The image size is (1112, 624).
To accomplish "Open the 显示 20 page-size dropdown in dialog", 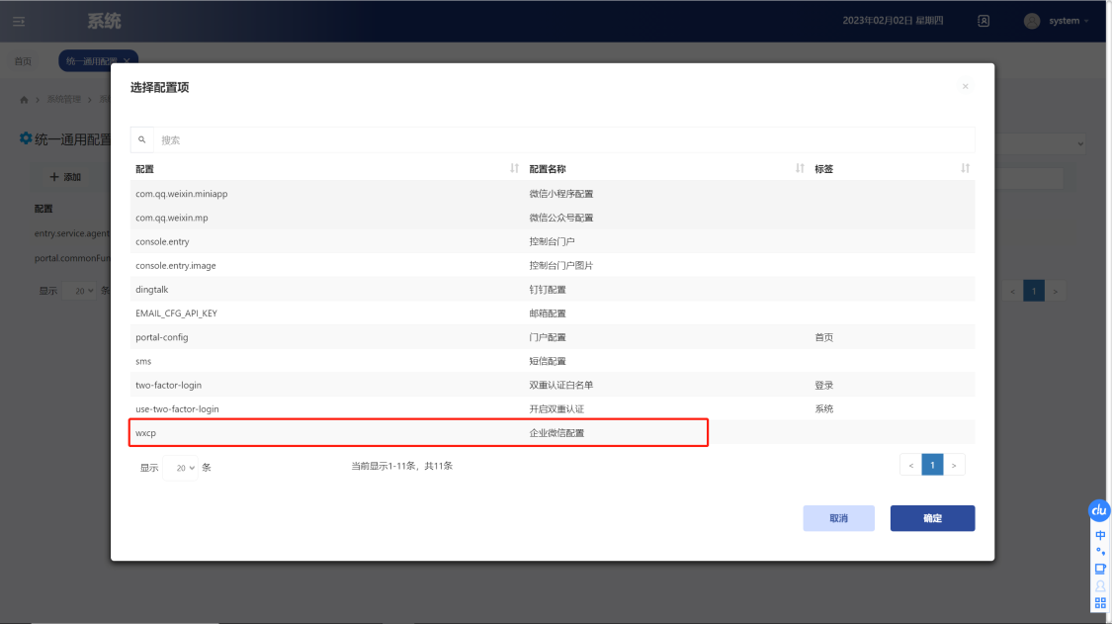I will [181, 467].
